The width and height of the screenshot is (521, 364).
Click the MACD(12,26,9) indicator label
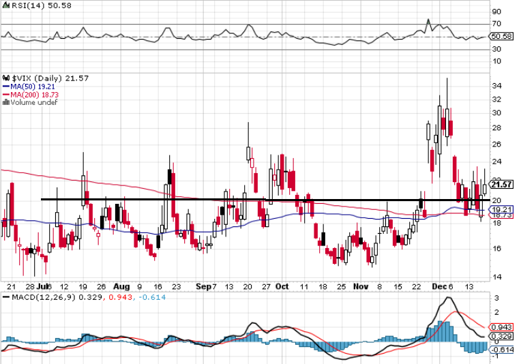click(44, 297)
